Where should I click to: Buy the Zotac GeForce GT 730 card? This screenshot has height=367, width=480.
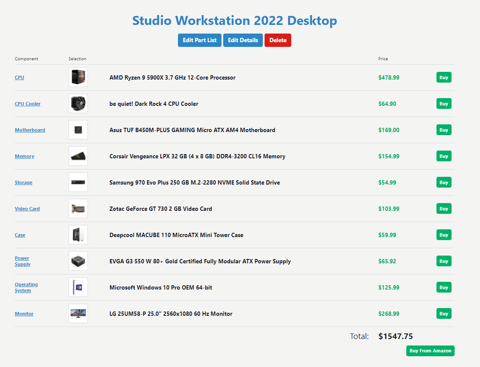(x=444, y=209)
